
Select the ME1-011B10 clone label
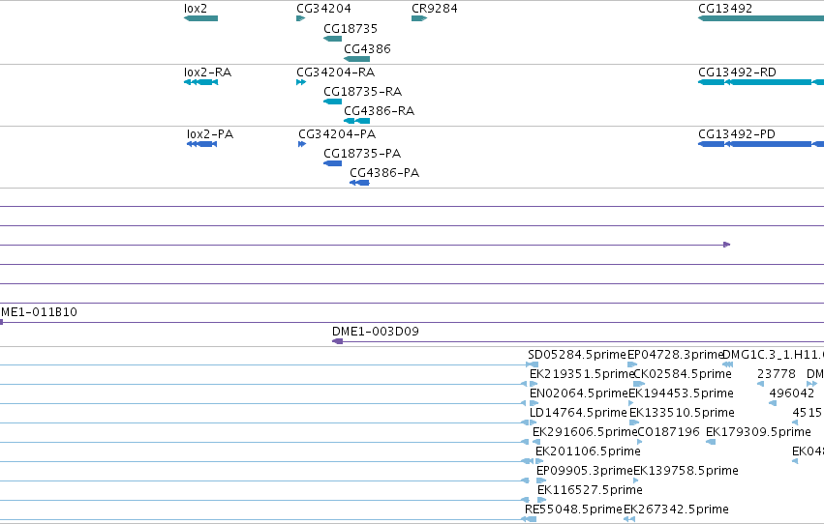click(39, 312)
